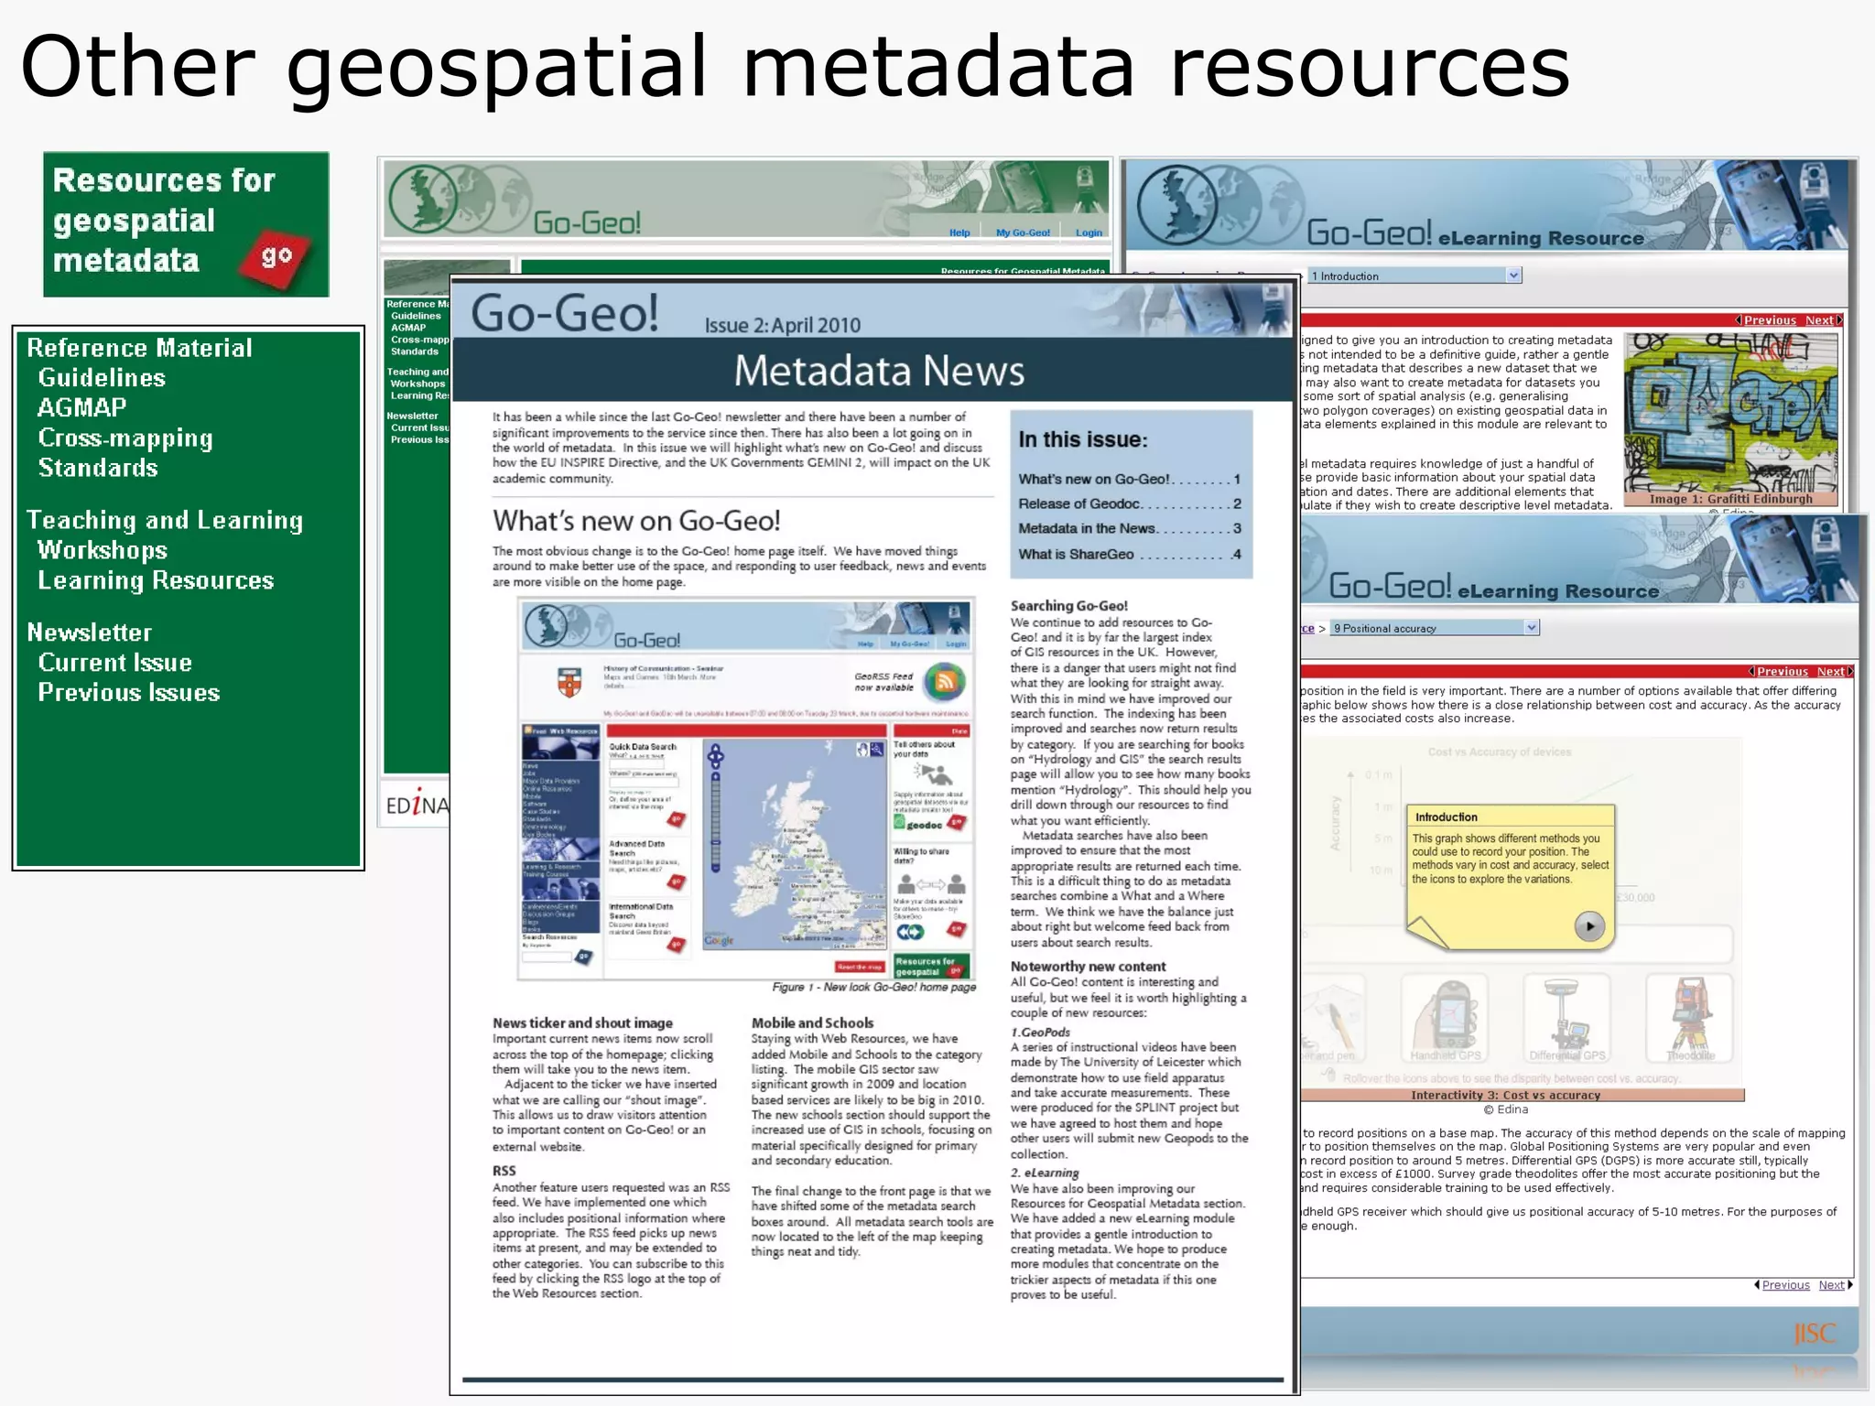Open Workshops under Teaching and Learning
1875x1406 pixels.
tap(103, 550)
